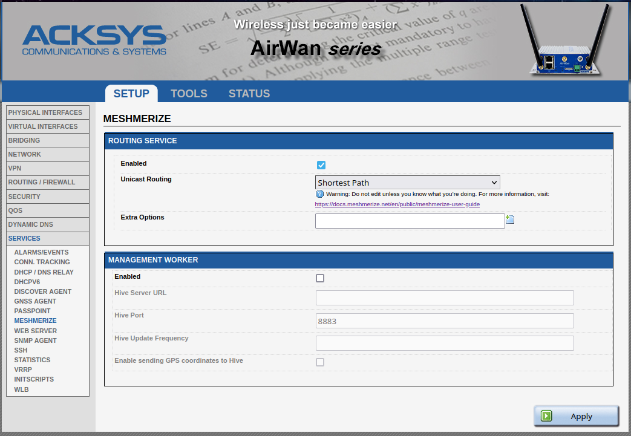The image size is (631, 436).
Task: Click the ACKSYS logo
Action: (94, 41)
